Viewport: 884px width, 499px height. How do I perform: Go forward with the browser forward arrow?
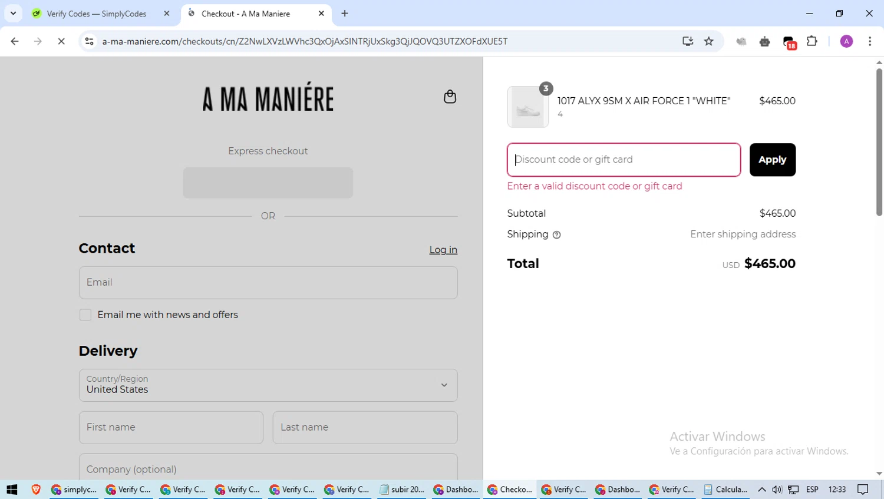click(x=38, y=41)
